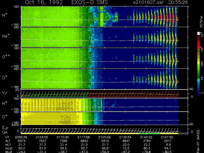Click the cyan segment of the color bar
The image size is (204, 153).
[x=199, y=80]
